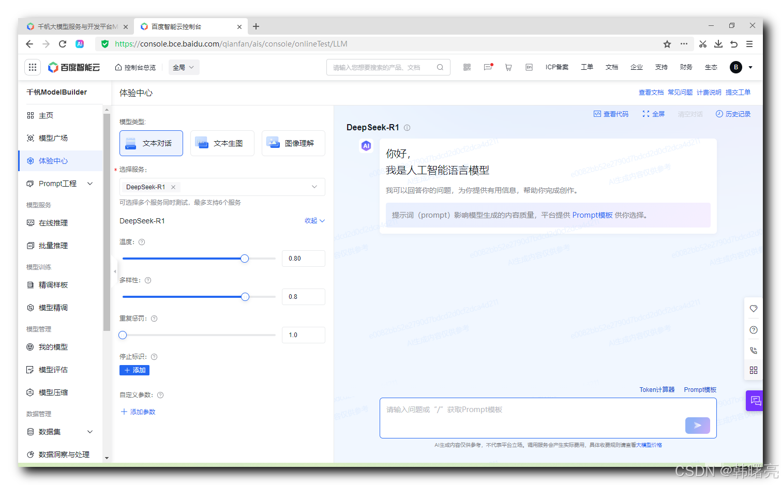Image resolution: width=781 pixels, height=485 pixels.
Task: Remove the DeepSeek-R1 service tag
Action: point(173,187)
